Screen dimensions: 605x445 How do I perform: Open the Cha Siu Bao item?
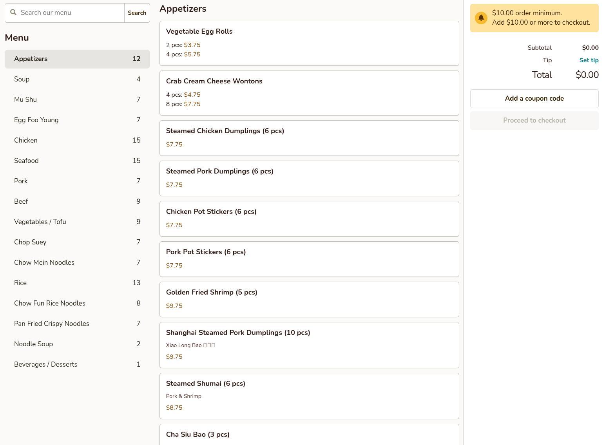tap(309, 434)
